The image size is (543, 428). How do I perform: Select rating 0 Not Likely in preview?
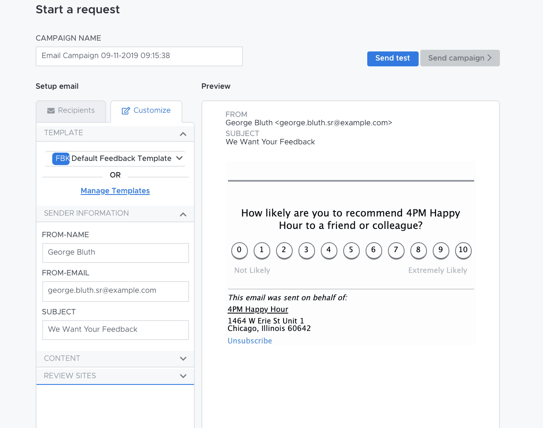(239, 250)
